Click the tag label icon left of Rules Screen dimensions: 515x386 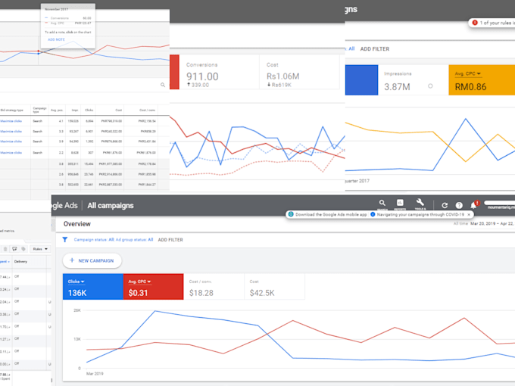[23, 249]
